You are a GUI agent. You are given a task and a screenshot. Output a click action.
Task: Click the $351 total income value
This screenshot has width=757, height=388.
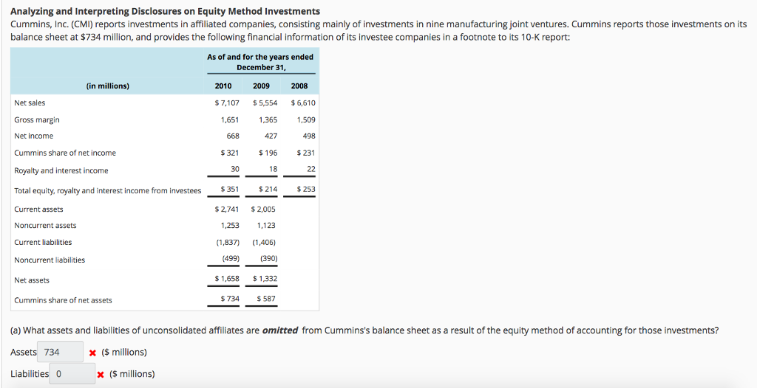pyautogui.click(x=230, y=189)
